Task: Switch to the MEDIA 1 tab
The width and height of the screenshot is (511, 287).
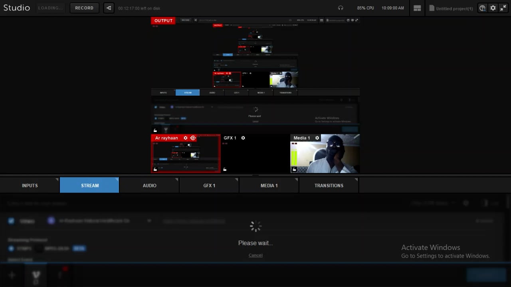Action: coord(269,185)
